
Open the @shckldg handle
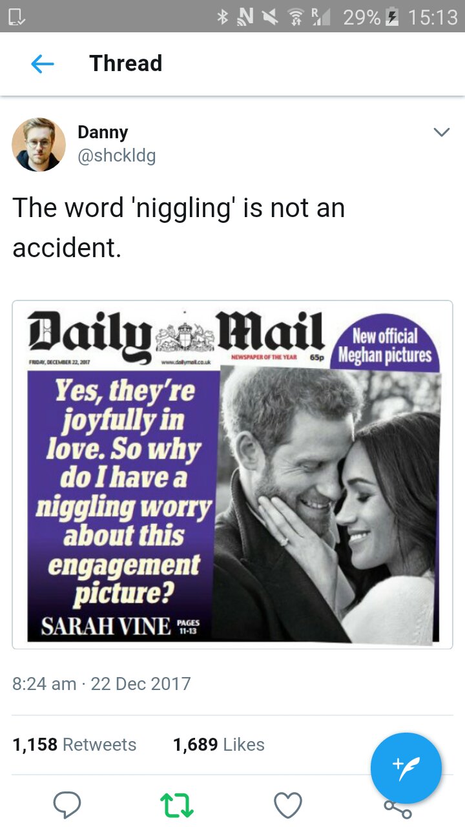coord(116,156)
